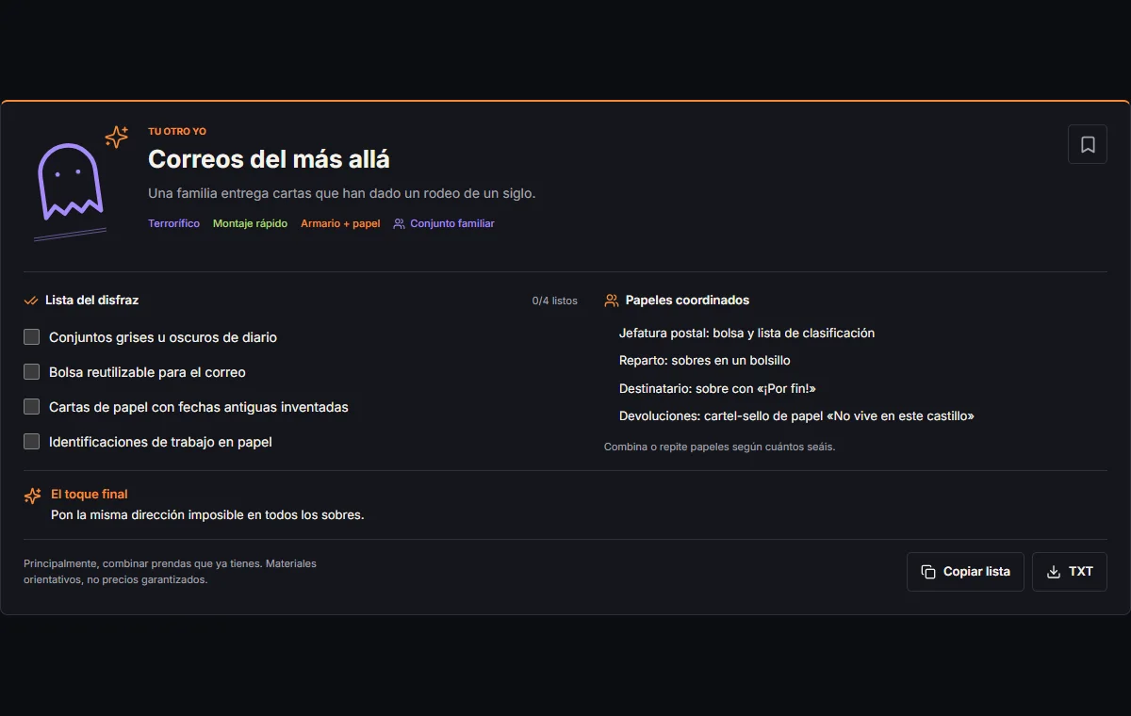Click the Conjunto familiar tag text
The image size is (1131, 716).
pos(452,224)
